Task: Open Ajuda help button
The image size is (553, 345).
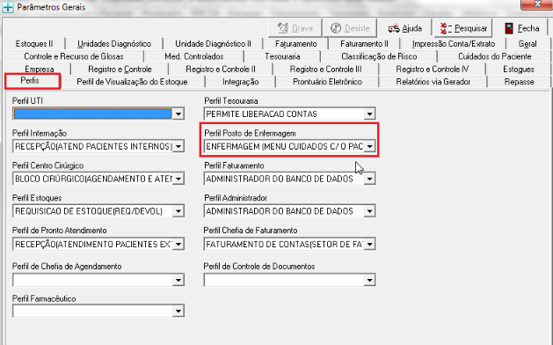Action: point(405,28)
